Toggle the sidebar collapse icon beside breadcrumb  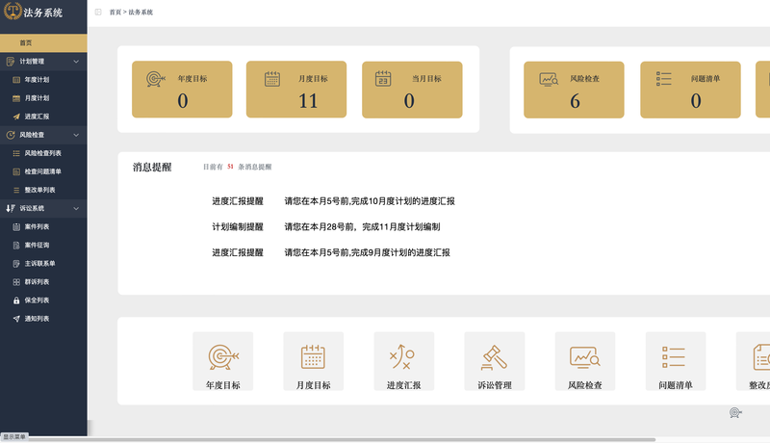point(98,13)
